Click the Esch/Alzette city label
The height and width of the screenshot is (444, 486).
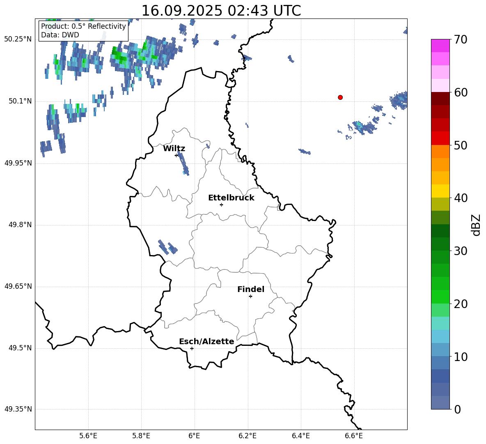tap(206, 342)
